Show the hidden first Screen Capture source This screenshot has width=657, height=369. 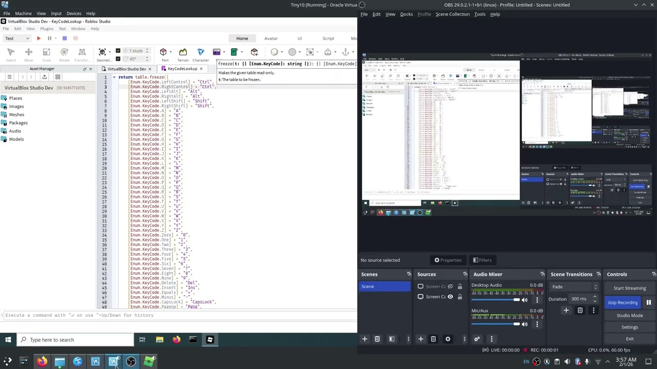pos(450,286)
